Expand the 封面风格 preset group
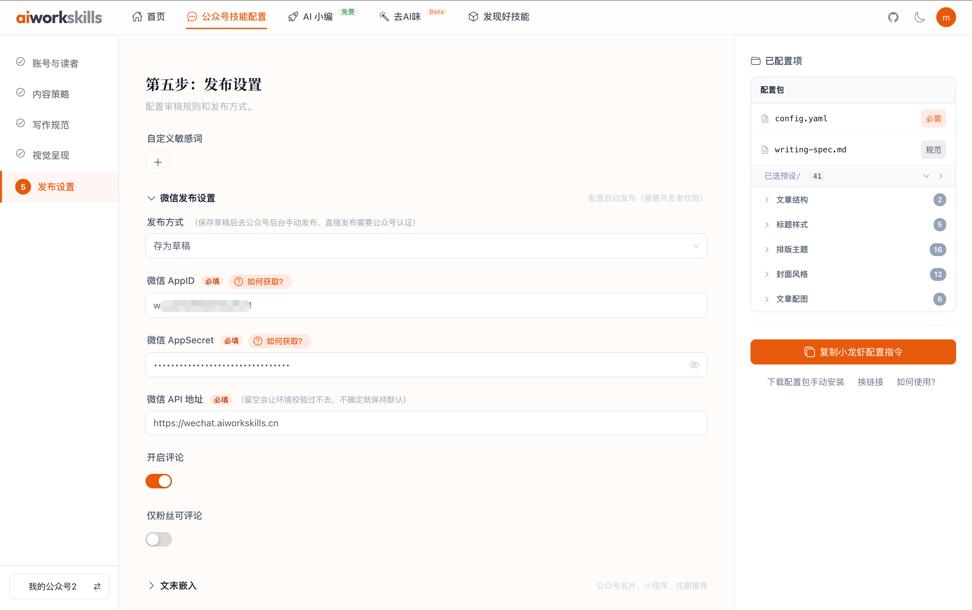The image size is (972, 610). pos(767,274)
